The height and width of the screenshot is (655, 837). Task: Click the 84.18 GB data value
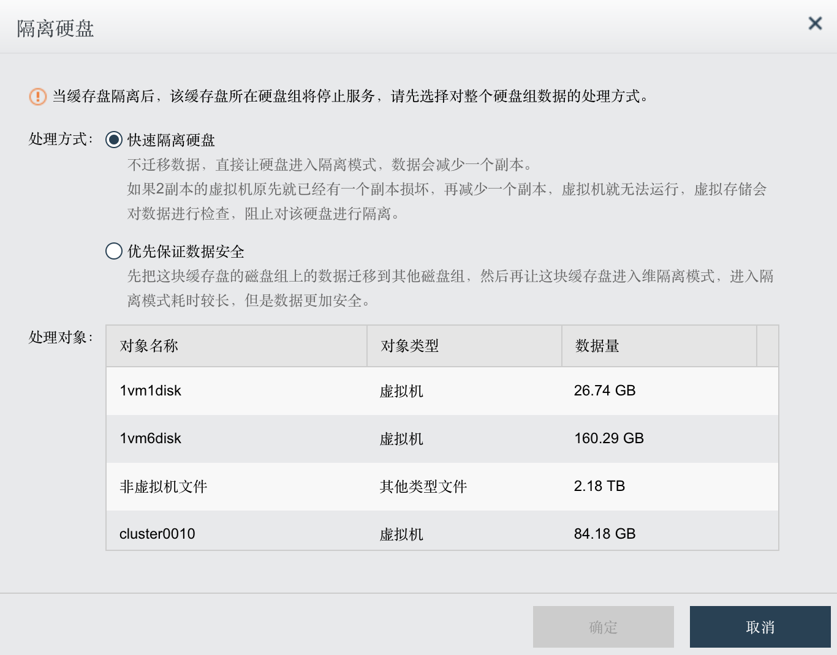pos(605,534)
